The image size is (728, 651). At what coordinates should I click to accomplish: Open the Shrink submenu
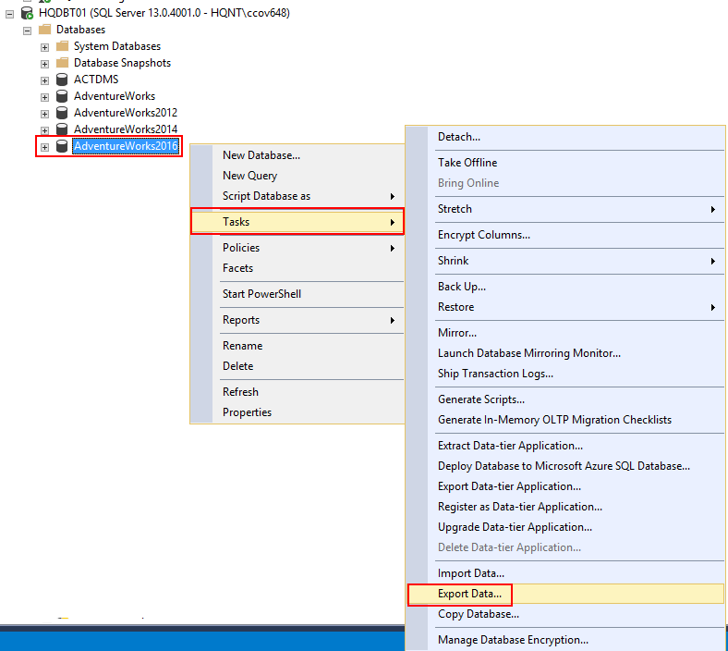pyautogui.click(x=565, y=261)
